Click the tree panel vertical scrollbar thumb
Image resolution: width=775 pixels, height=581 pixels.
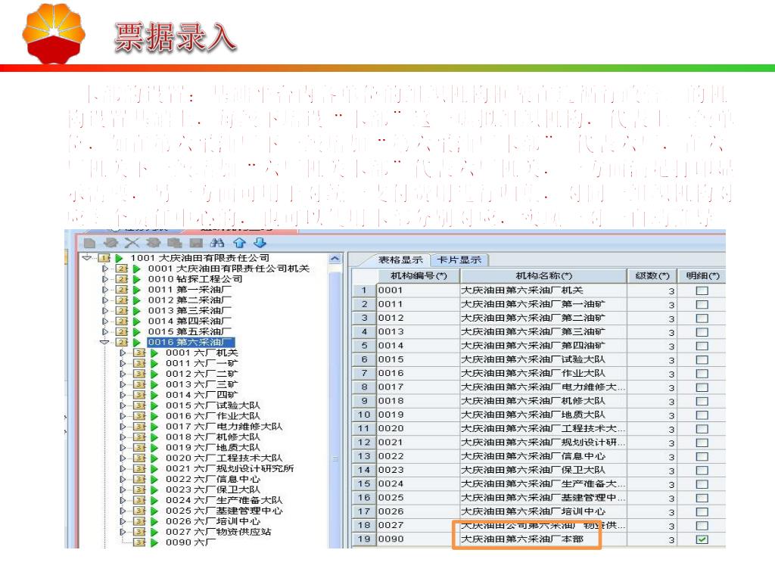tap(335, 410)
